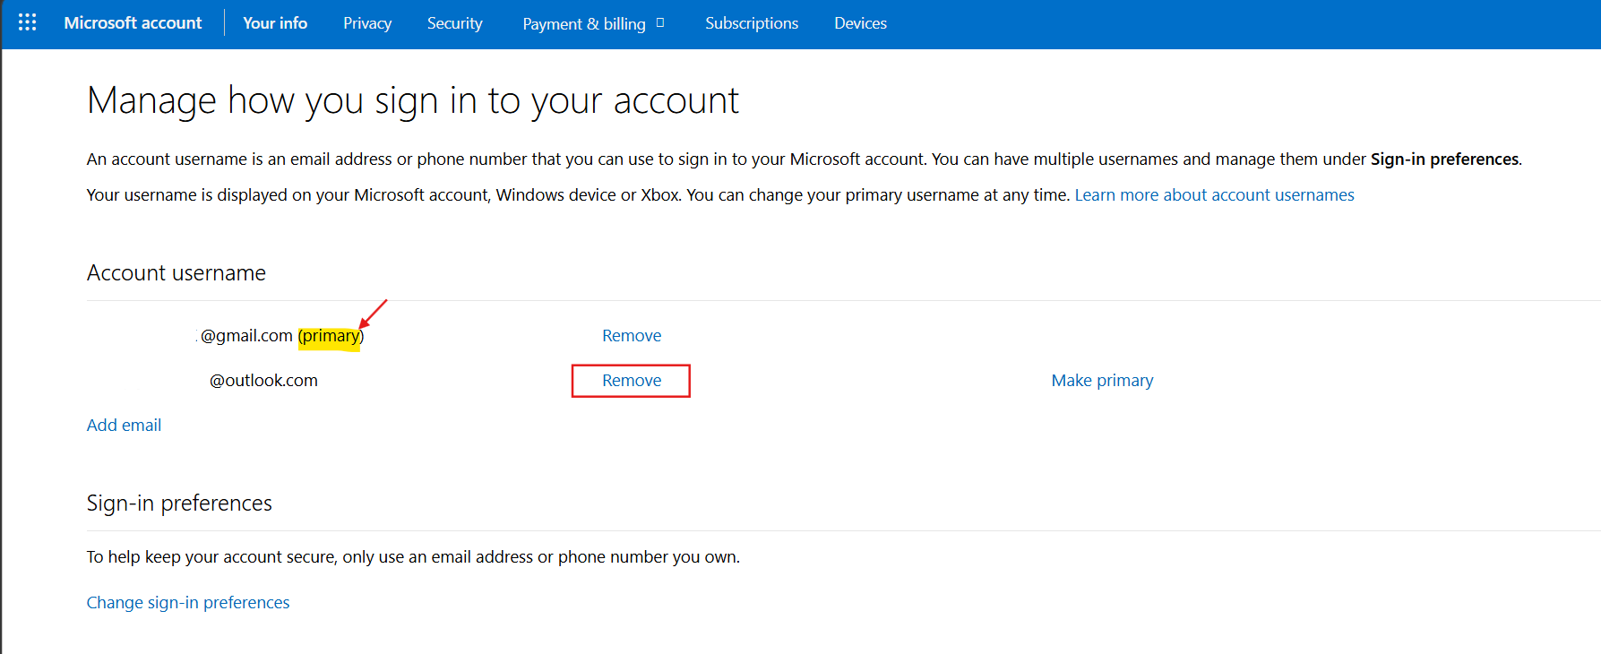Go to the Security tab
1601x654 pixels.
coord(454,23)
